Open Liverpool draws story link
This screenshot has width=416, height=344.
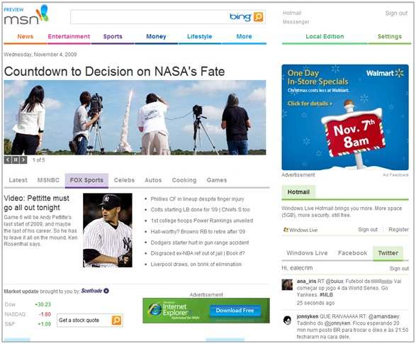pyautogui.click(x=196, y=265)
